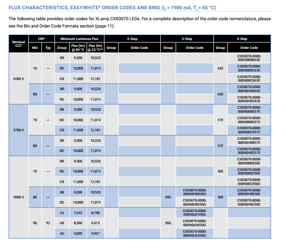Click order code CXB3070-0000-000N0HBD57E

(249, 151)
